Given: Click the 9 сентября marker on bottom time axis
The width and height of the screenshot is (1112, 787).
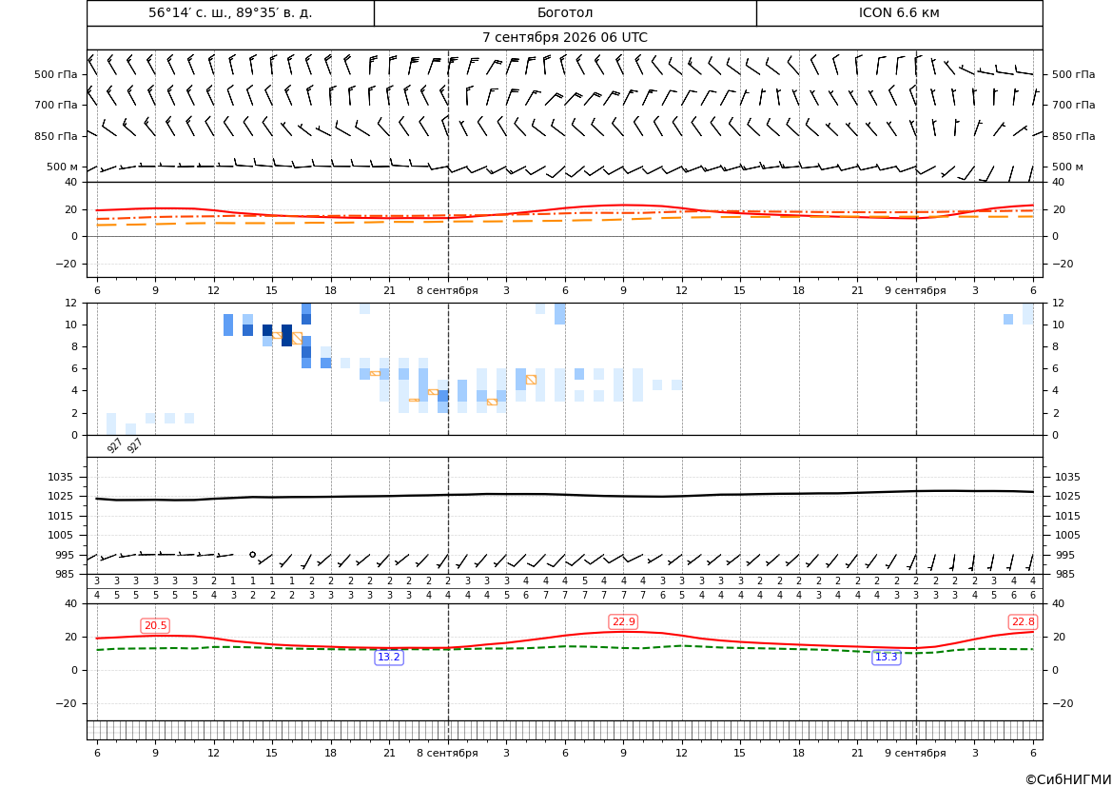Looking at the screenshot, I should click(915, 753).
